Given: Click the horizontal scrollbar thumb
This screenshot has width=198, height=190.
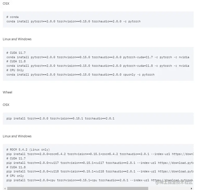Looking at the screenshot, I should click(78, 188).
